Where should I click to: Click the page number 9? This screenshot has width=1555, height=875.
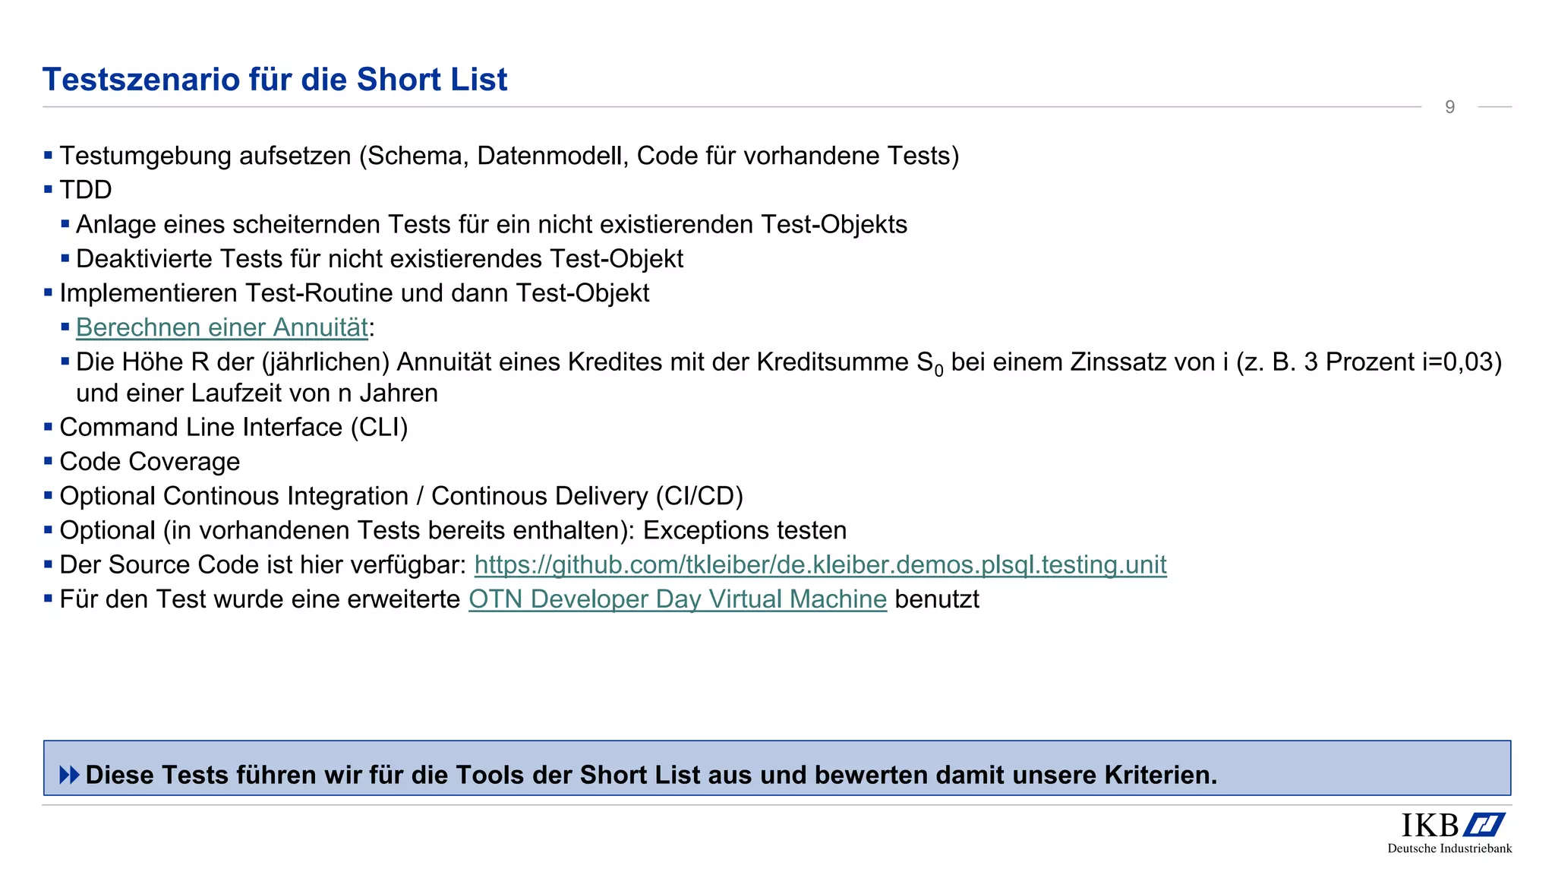click(1449, 107)
